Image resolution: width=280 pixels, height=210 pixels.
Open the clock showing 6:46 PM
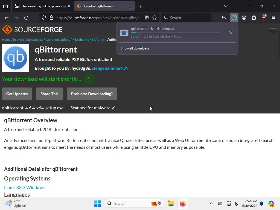tap(250, 203)
